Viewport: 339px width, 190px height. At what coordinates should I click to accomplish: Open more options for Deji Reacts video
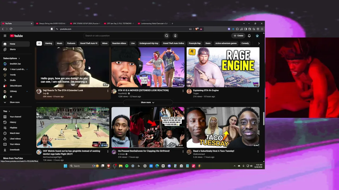[108, 91]
